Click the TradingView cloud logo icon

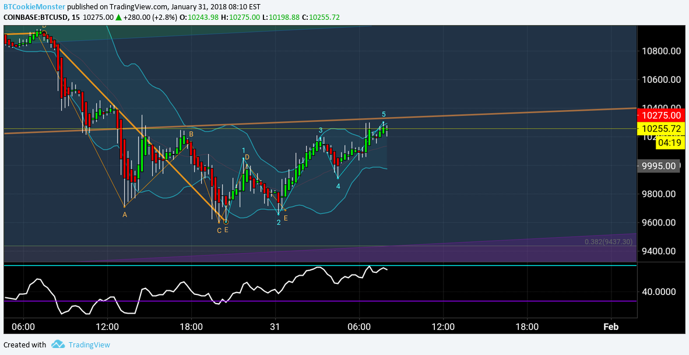[x=58, y=345]
